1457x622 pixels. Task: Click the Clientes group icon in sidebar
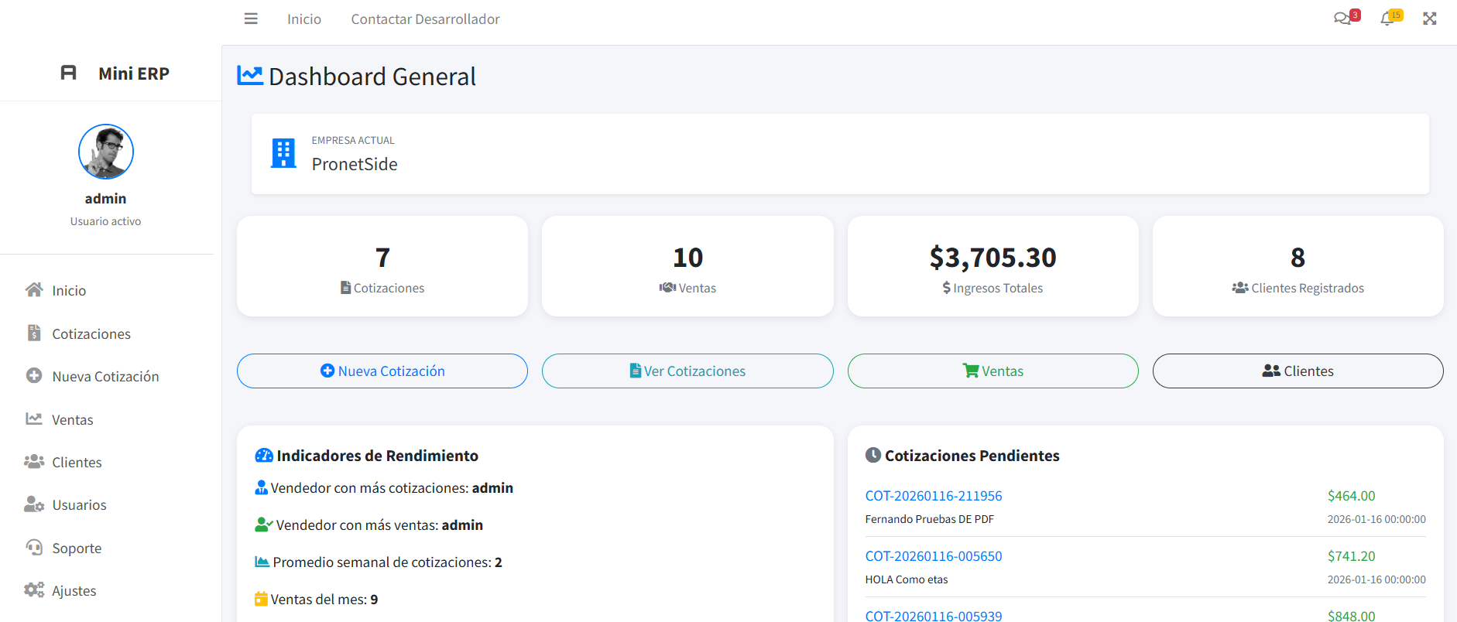pos(34,462)
